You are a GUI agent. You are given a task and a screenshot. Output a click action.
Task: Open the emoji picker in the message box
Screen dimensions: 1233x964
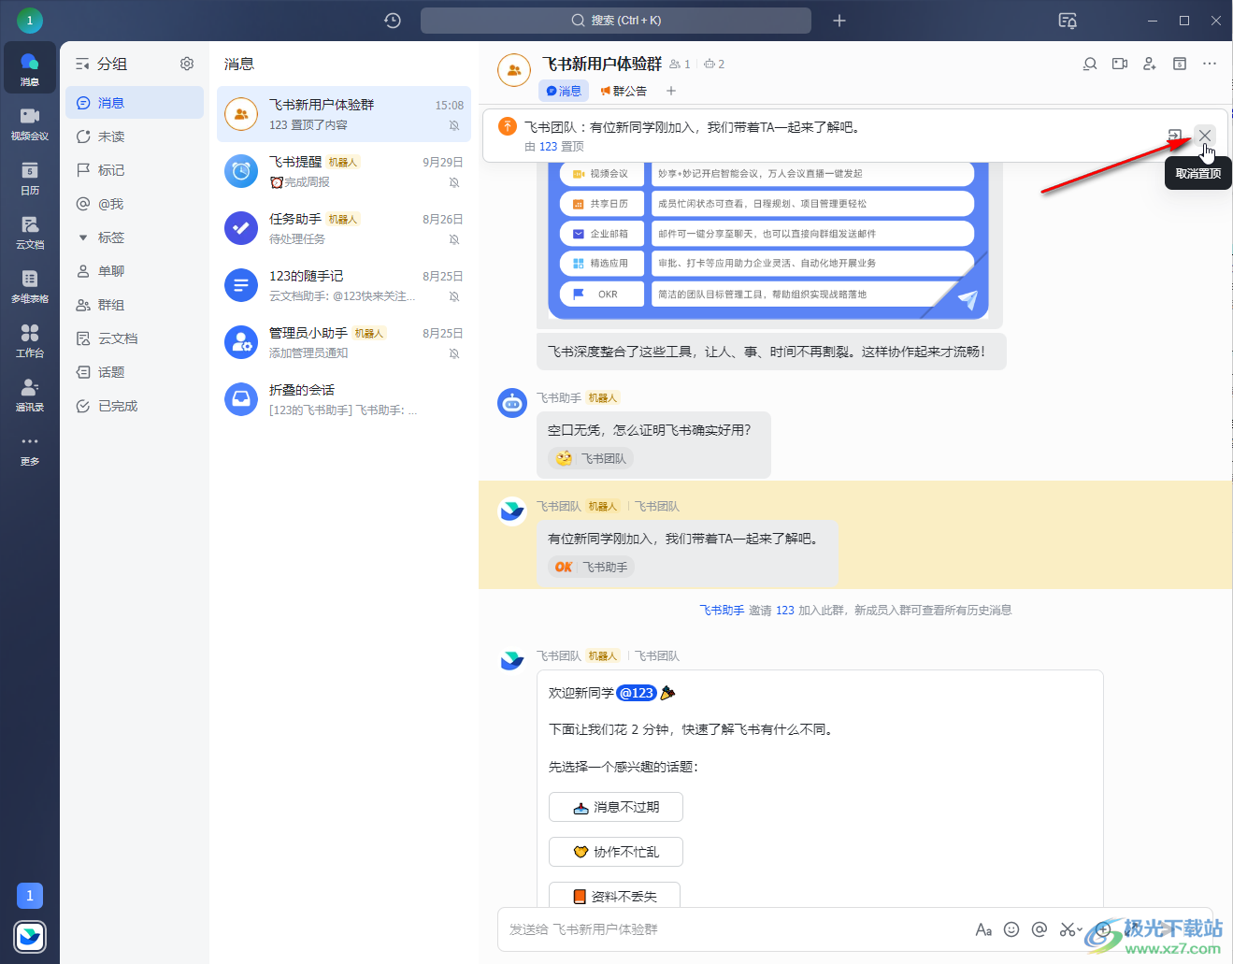1011,929
